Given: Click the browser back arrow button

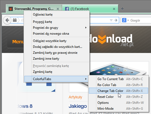Looking at the screenshot, I should [x=7, y=20].
